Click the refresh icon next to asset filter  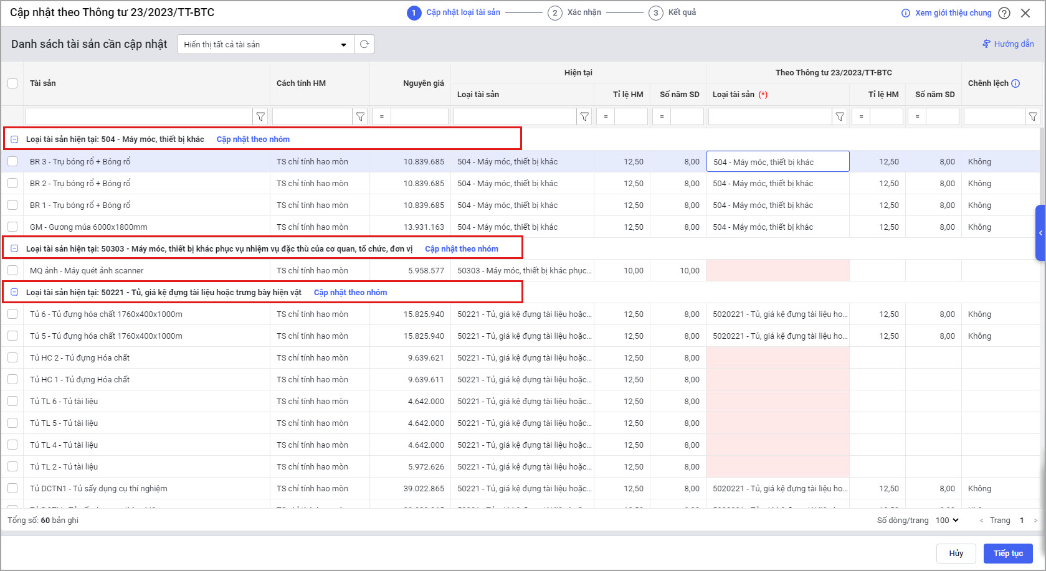pyautogui.click(x=364, y=44)
